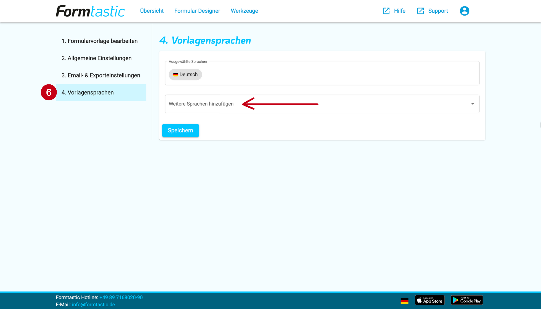Open the user account avatar menu
The width and height of the screenshot is (541, 309).
(x=464, y=11)
